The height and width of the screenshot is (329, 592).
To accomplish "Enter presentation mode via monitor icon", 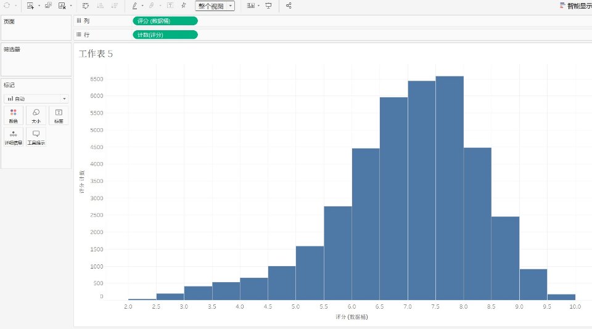I will (x=268, y=6).
